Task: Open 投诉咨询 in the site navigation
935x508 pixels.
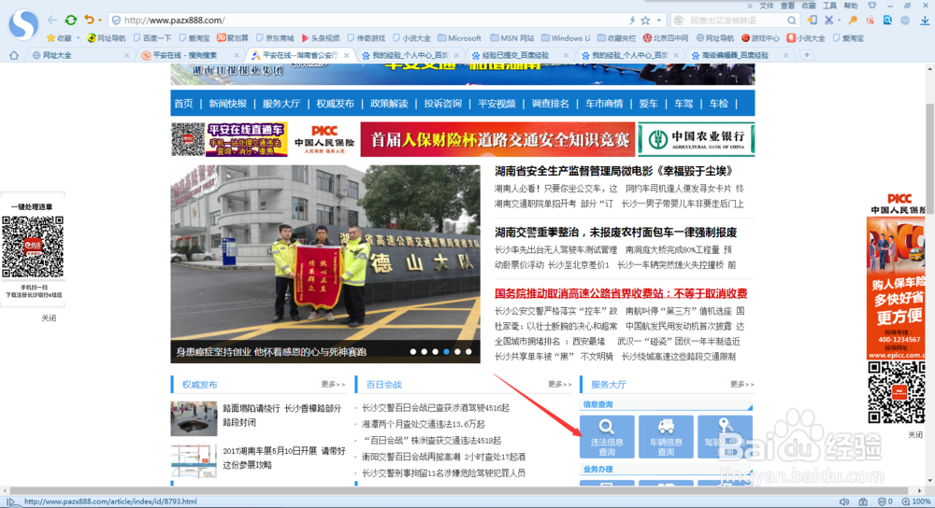Action: click(x=442, y=104)
